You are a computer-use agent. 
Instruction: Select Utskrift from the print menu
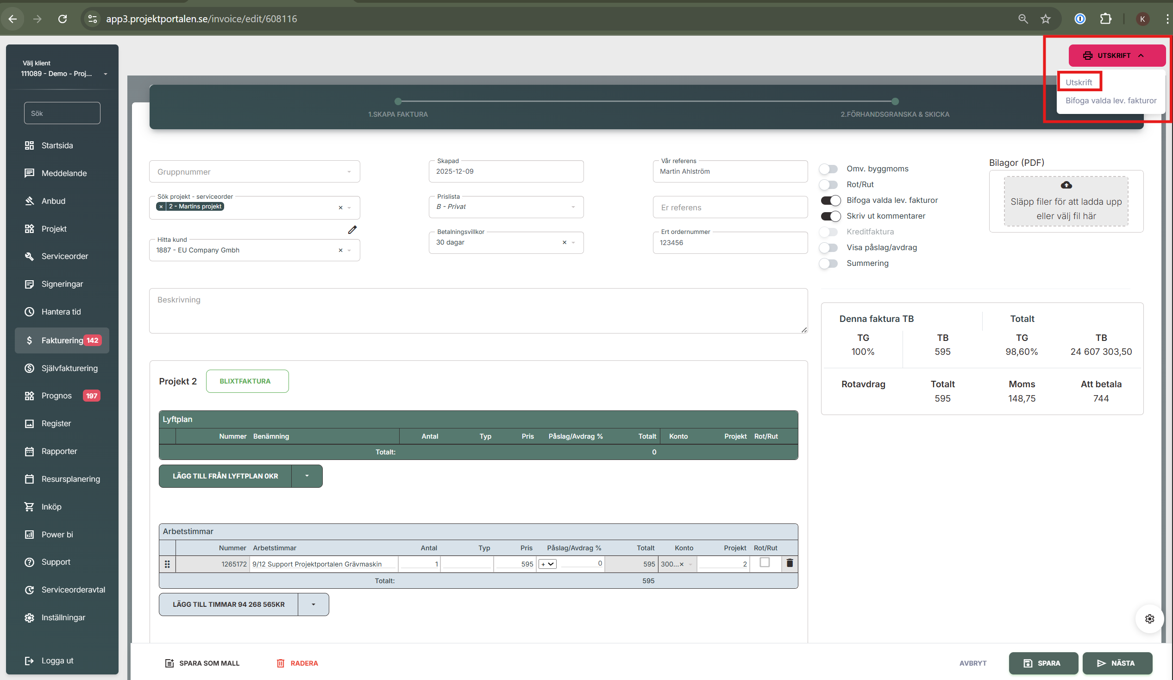coord(1079,82)
